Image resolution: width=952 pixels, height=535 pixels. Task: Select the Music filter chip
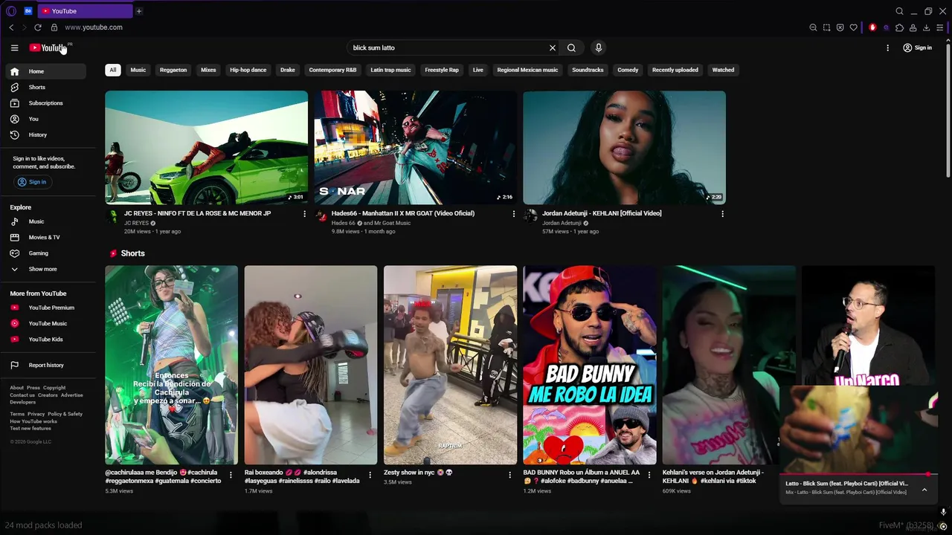(138, 70)
